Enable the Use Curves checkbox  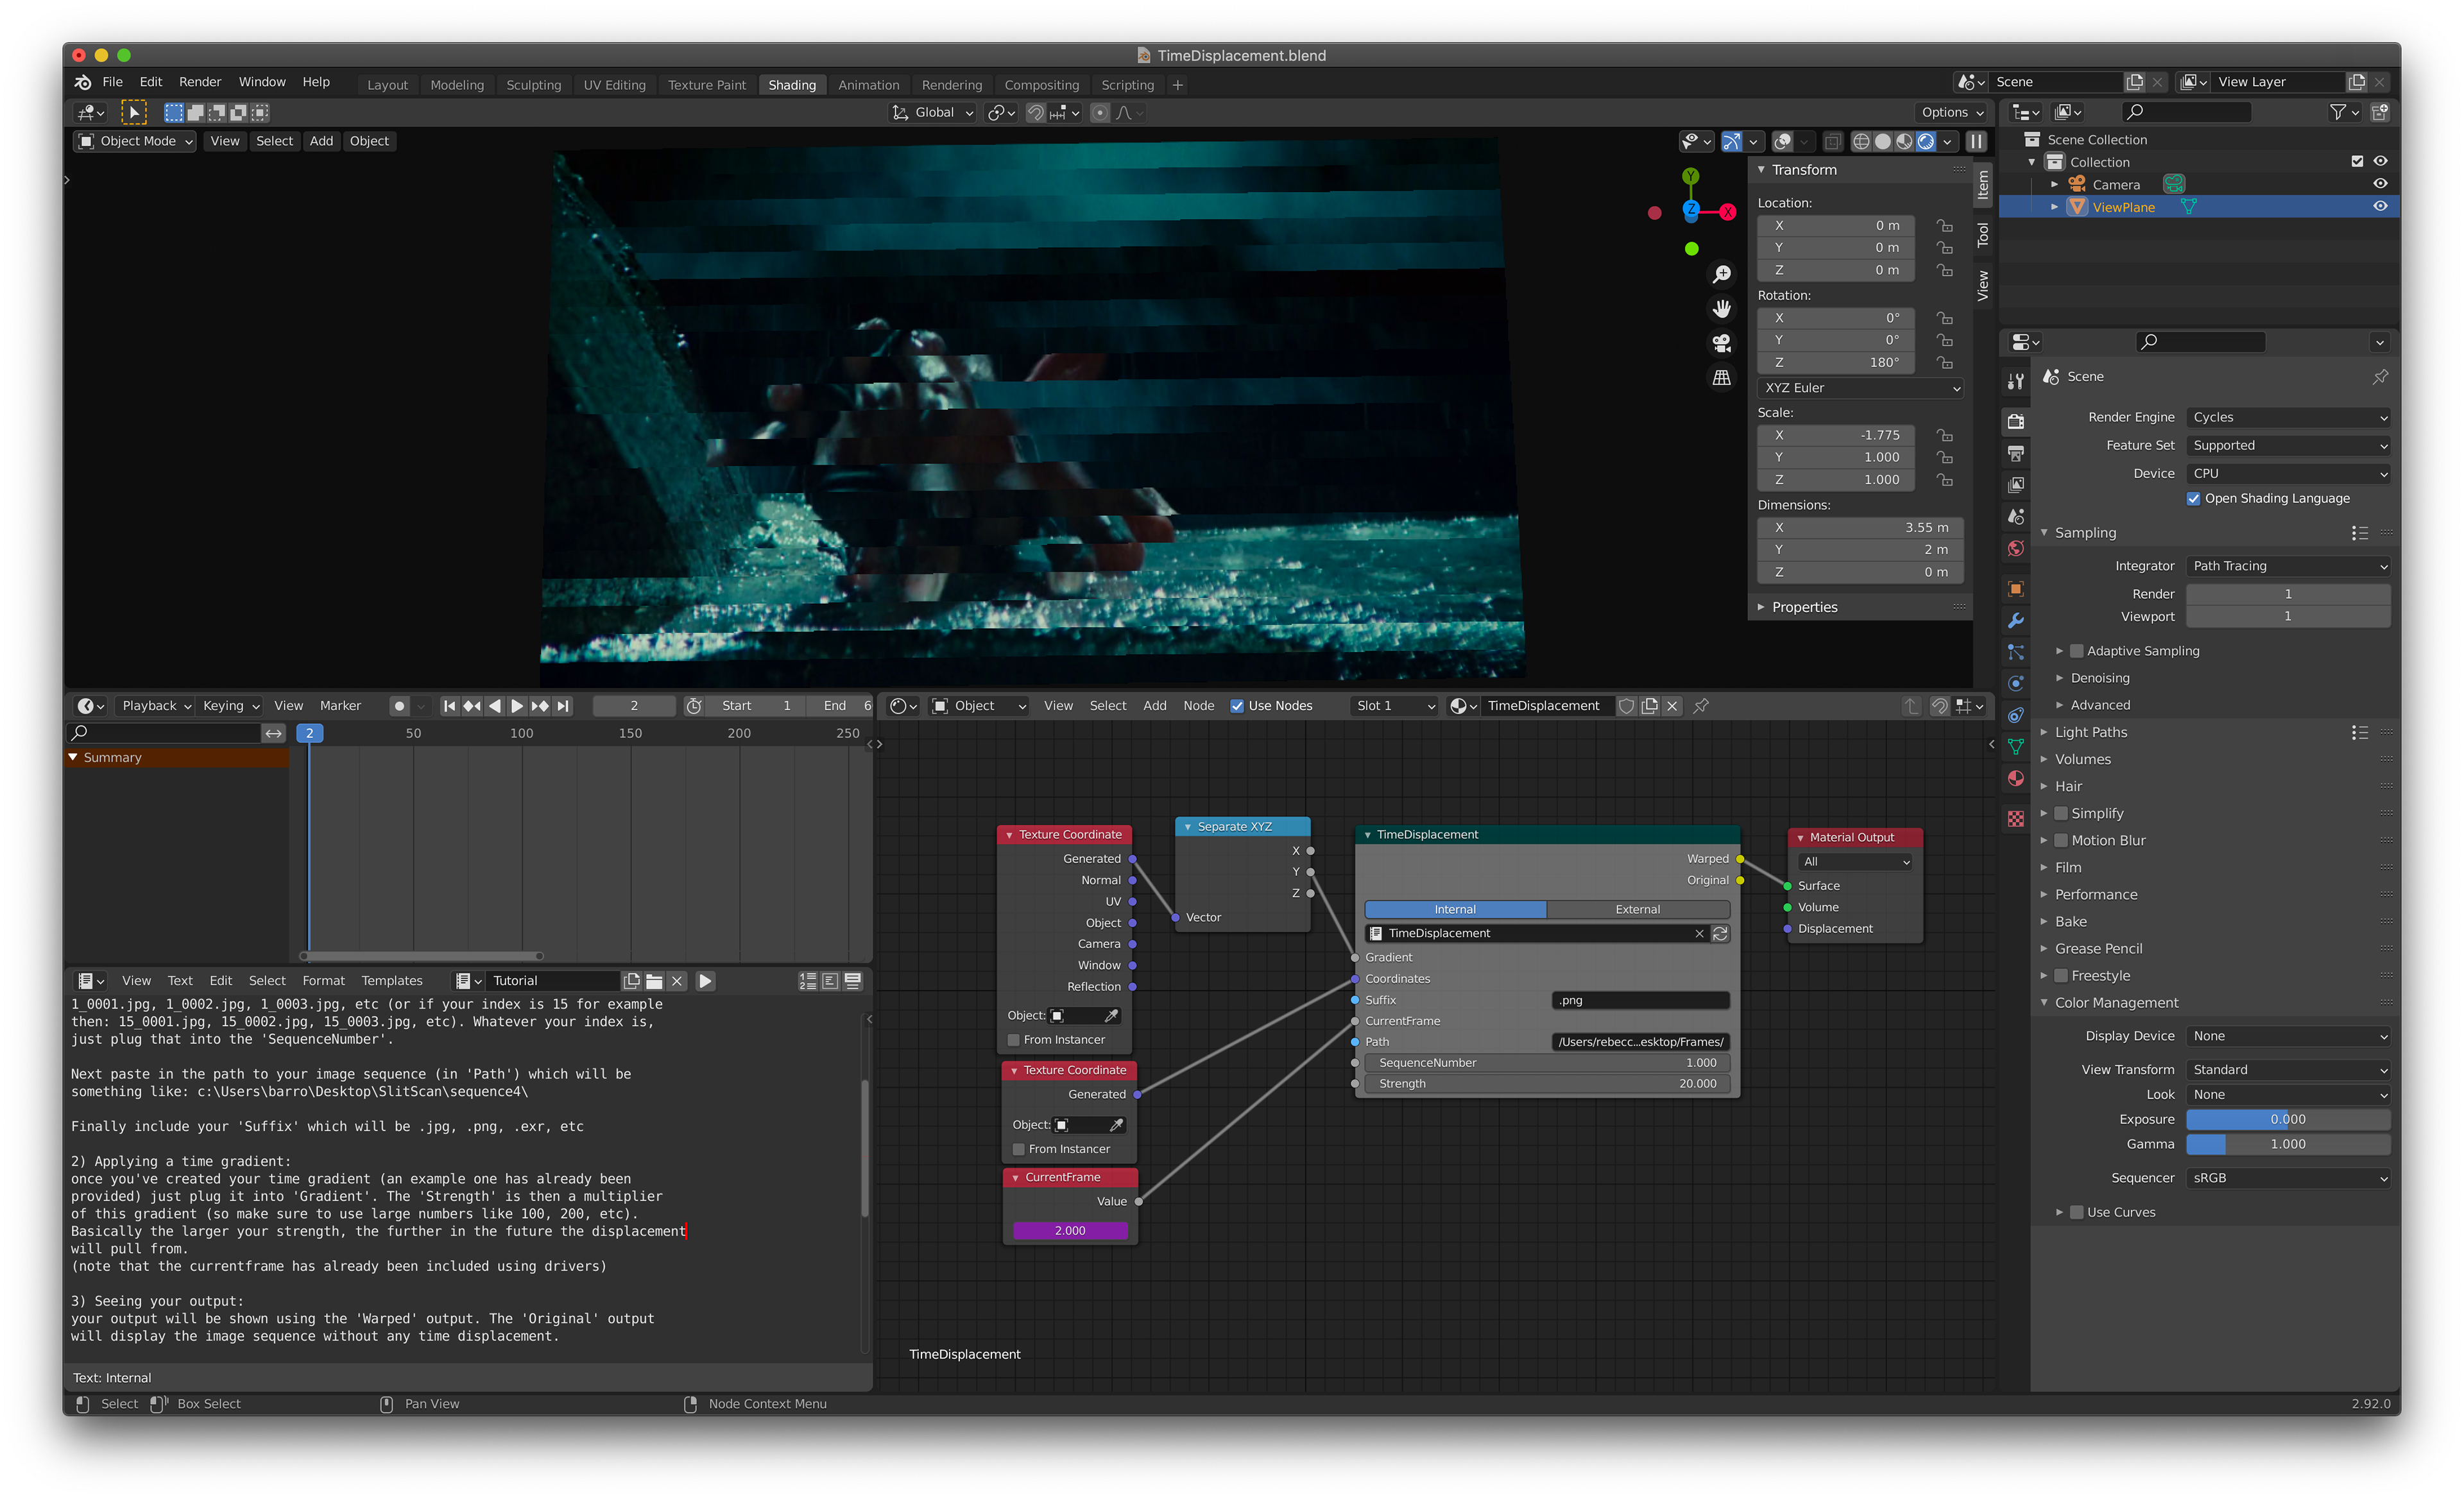(2076, 1212)
